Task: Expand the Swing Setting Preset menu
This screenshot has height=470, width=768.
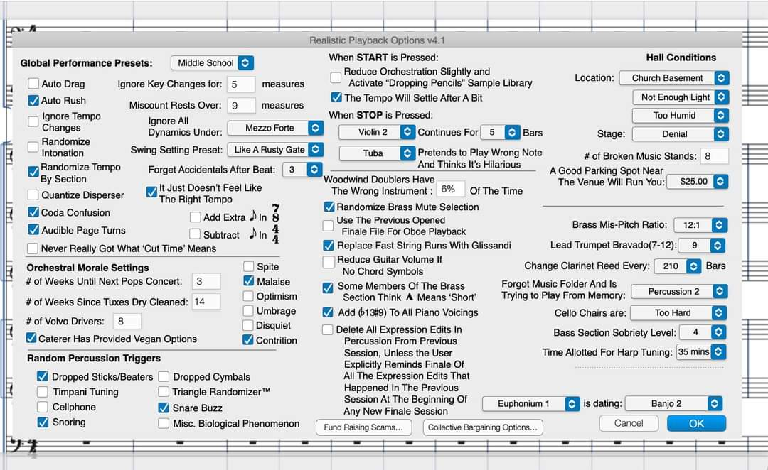Action: tap(275, 150)
